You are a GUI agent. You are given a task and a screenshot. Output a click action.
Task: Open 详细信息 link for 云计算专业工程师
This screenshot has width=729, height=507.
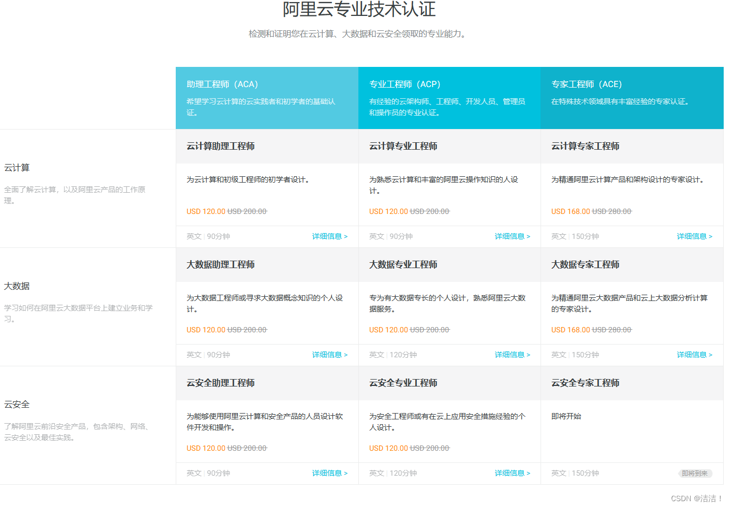pyautogui.click(x=512, y=236)
